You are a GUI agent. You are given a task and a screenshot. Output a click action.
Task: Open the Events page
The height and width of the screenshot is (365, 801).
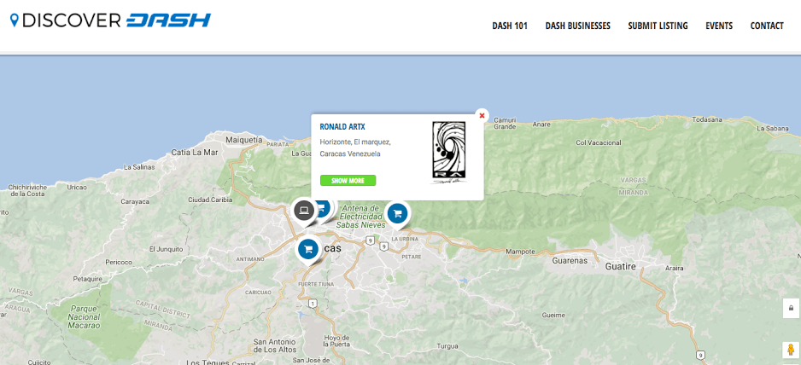tap(719, 26)
